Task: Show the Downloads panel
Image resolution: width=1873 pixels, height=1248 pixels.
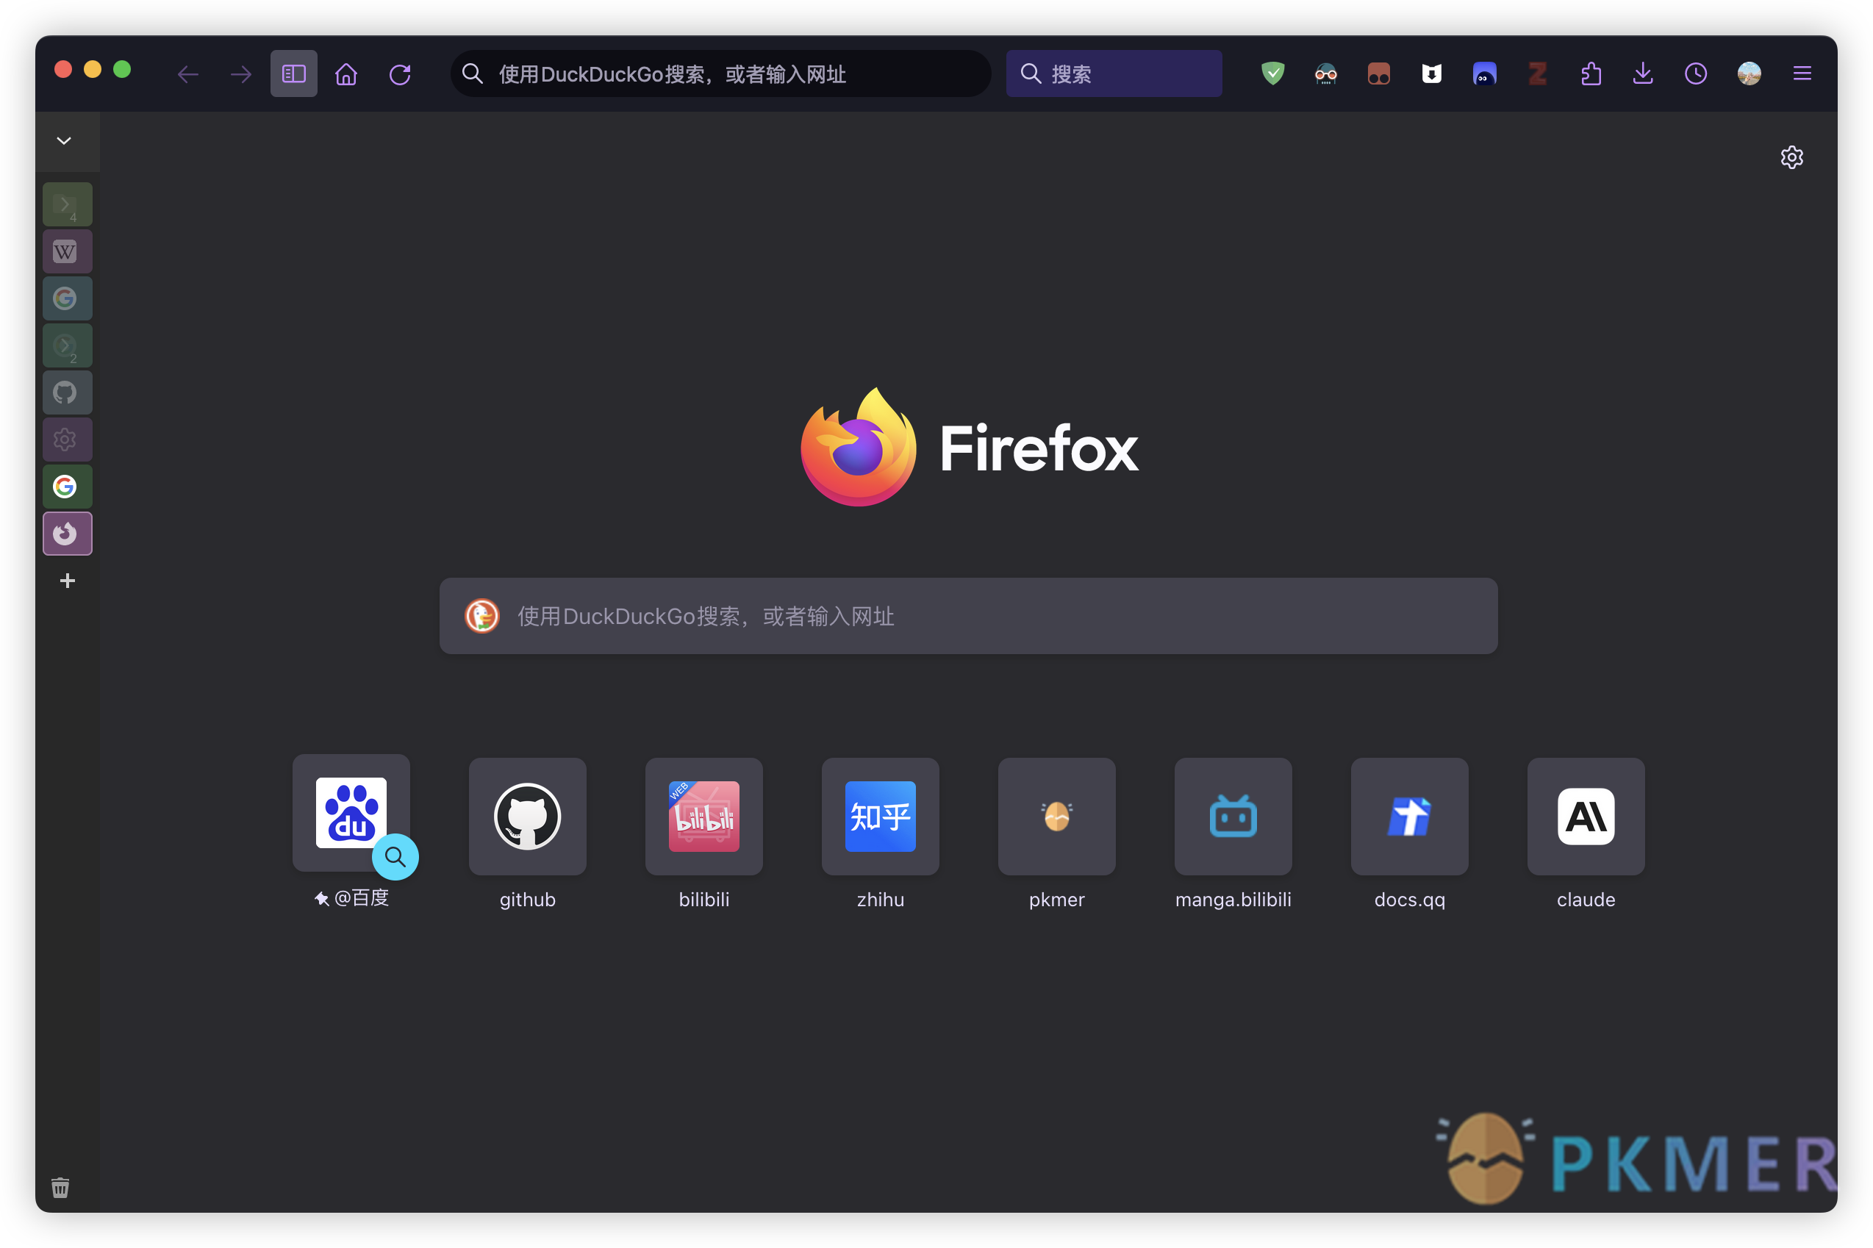Action: coord(1643,74)
